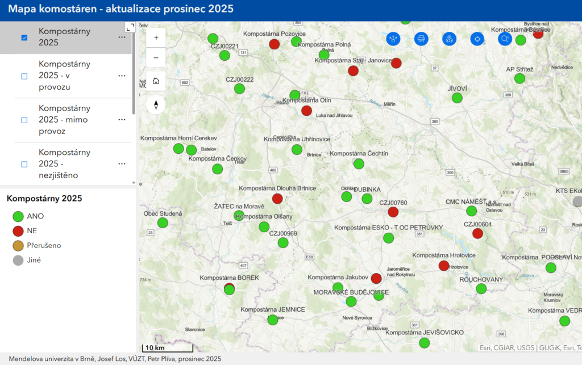This screenshot has height=365, width=582.
Task: Open the find my location tool
Action: tap(477, 39)
